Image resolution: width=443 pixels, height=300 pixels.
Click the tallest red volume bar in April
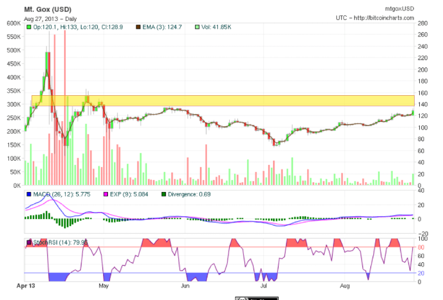65,107
